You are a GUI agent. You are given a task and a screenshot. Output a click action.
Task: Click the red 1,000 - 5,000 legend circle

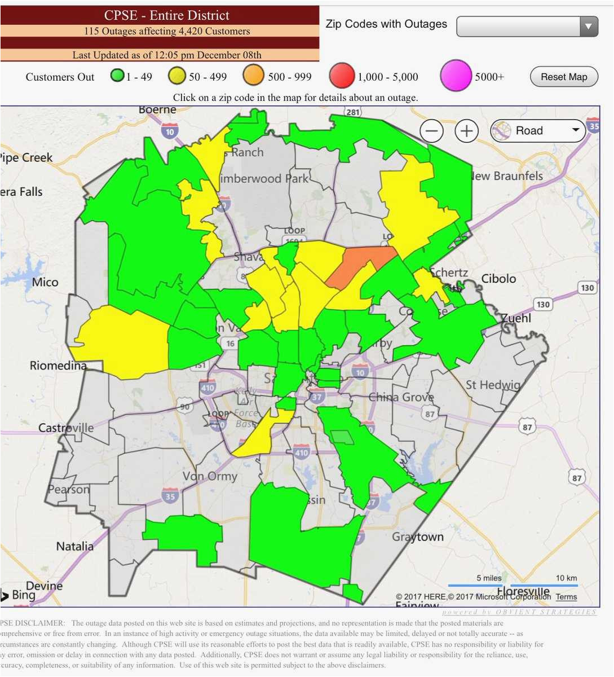tap(341, 76)
